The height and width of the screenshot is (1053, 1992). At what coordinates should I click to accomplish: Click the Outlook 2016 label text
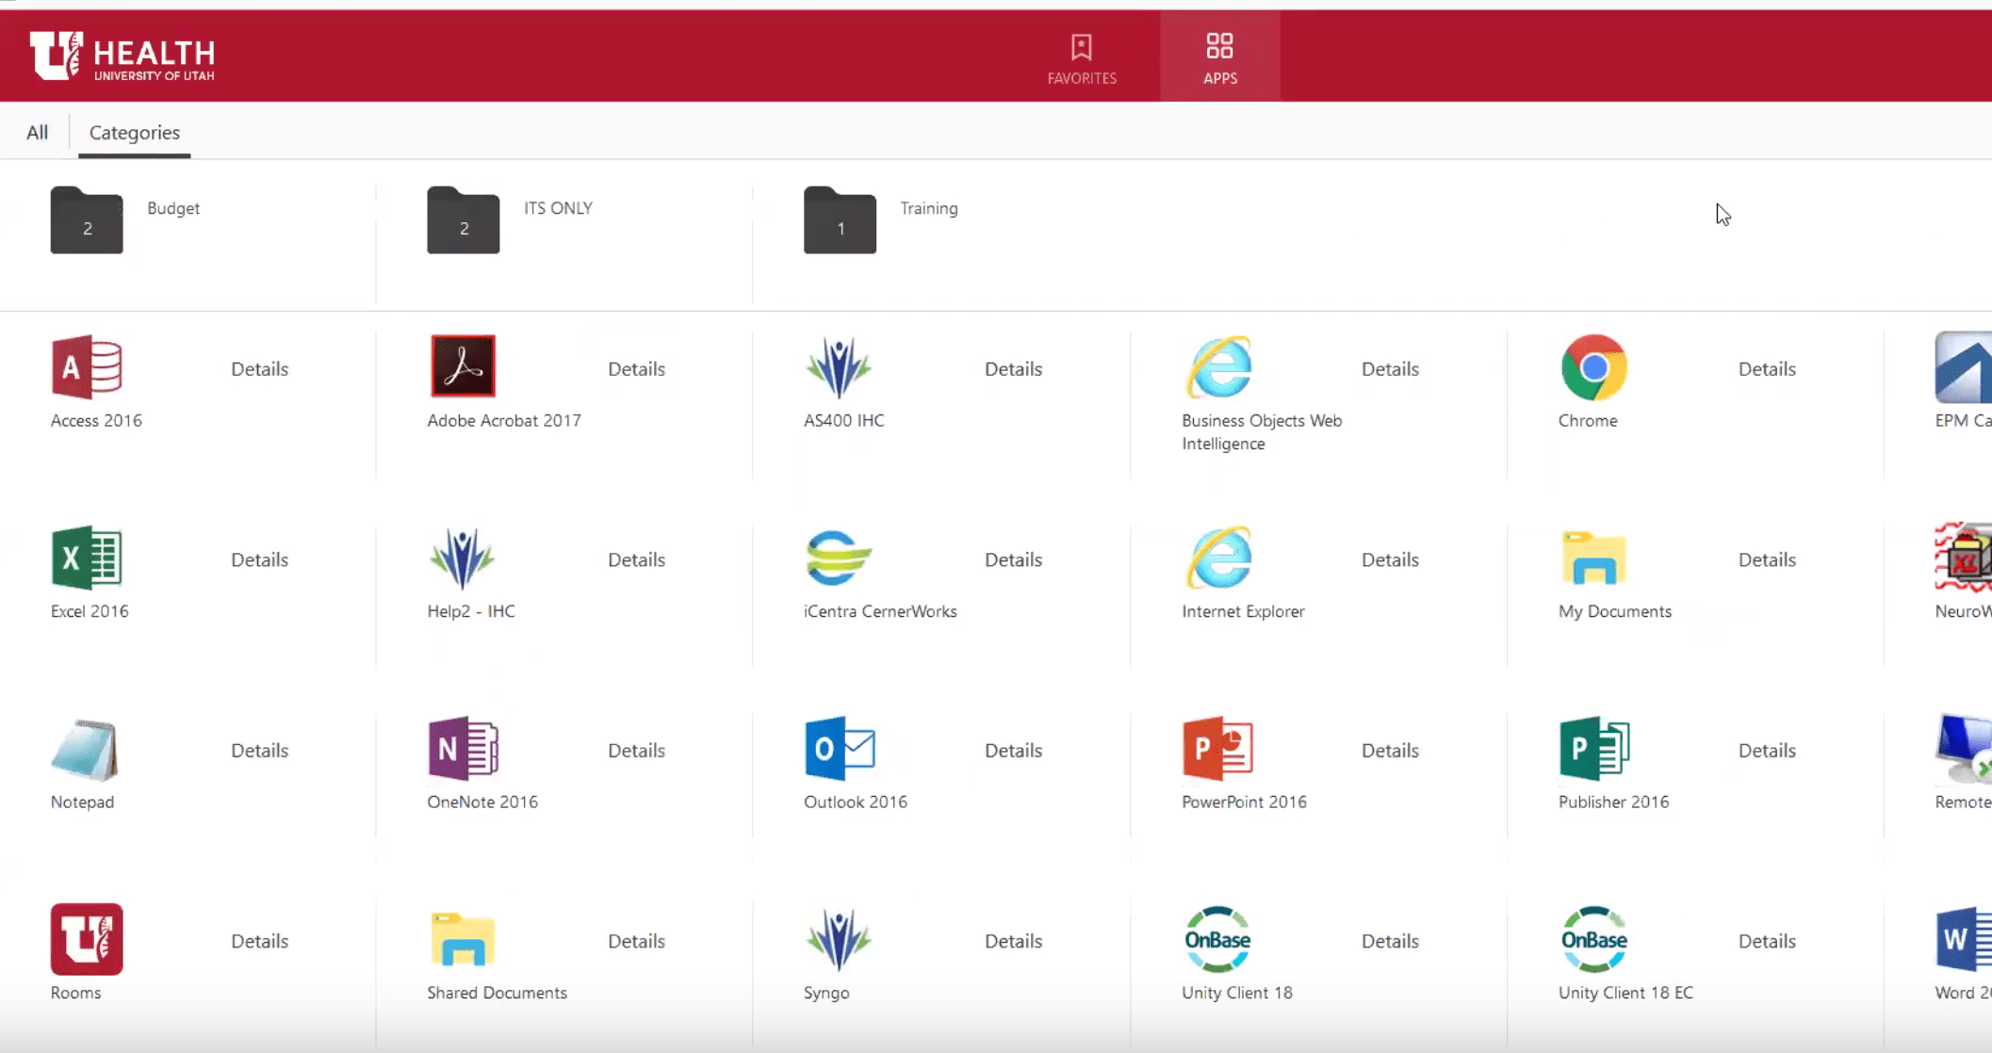pos(856,802)
